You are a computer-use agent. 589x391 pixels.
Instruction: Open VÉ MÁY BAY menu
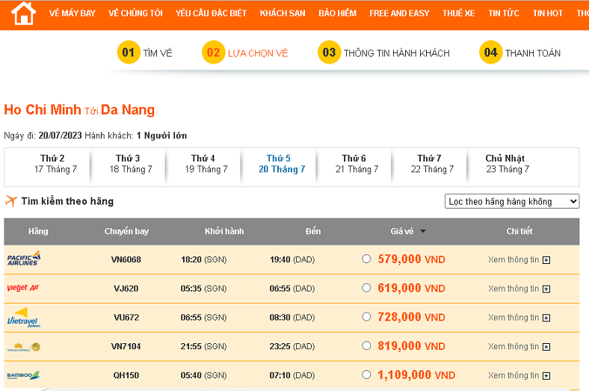click(x=72, y=13)
